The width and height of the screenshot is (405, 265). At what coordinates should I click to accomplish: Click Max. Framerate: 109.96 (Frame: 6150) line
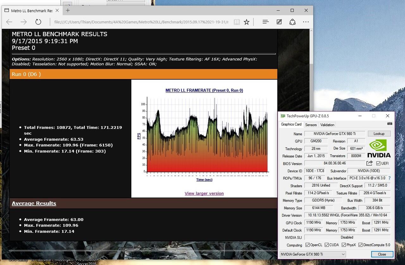[x=68, y=145]
